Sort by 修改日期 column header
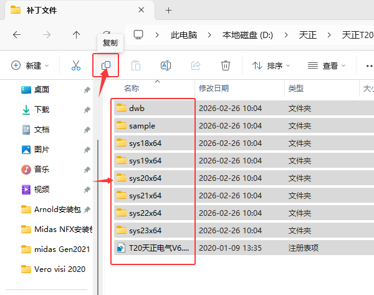 coord(214,89)
